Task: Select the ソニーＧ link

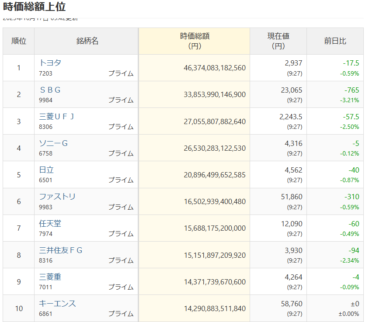Action: (54, 143)
